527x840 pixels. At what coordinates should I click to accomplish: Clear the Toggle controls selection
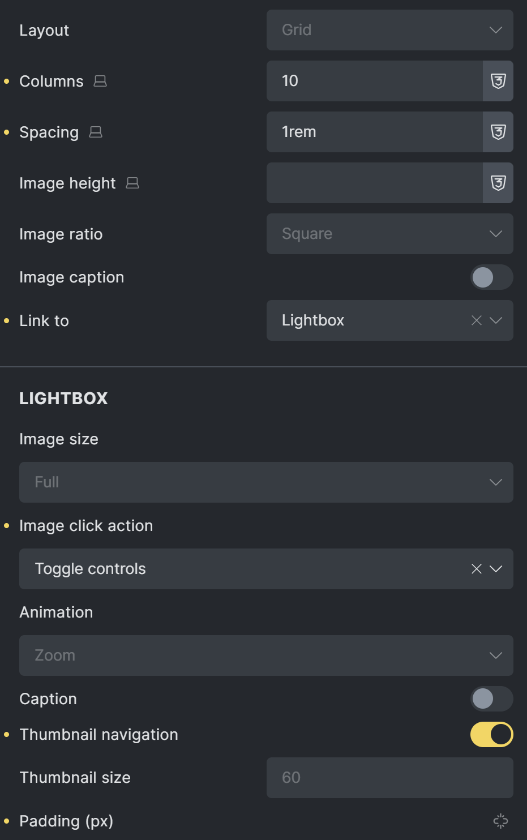point(477,569)
